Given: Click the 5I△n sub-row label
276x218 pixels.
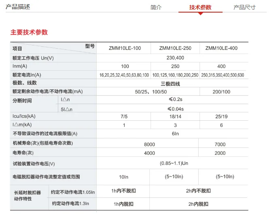Looking at the screenshot, I should pos(66,109).
